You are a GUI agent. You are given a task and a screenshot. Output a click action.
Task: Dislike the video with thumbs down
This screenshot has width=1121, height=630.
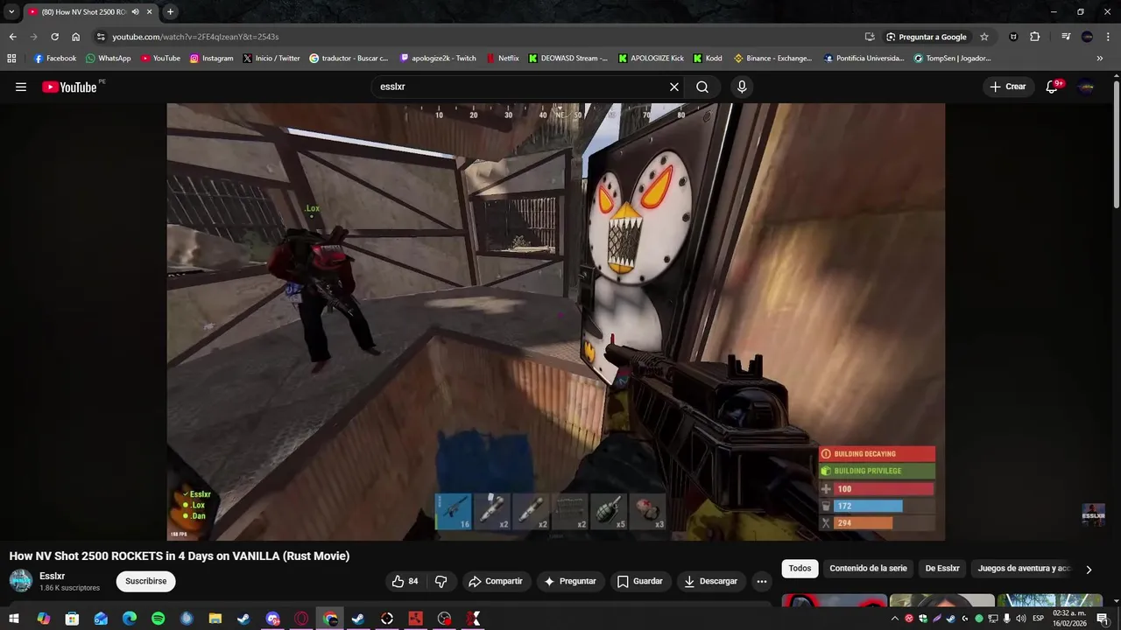pyautogui.click(x=441, y=581)
